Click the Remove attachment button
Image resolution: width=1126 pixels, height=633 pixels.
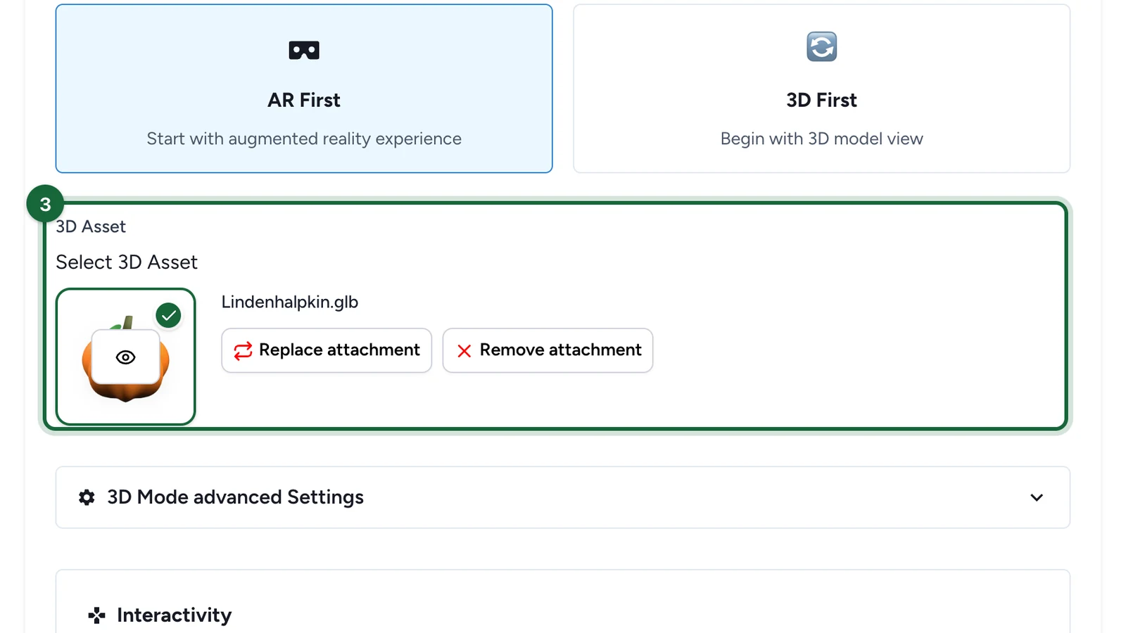[x=548, y=350]
